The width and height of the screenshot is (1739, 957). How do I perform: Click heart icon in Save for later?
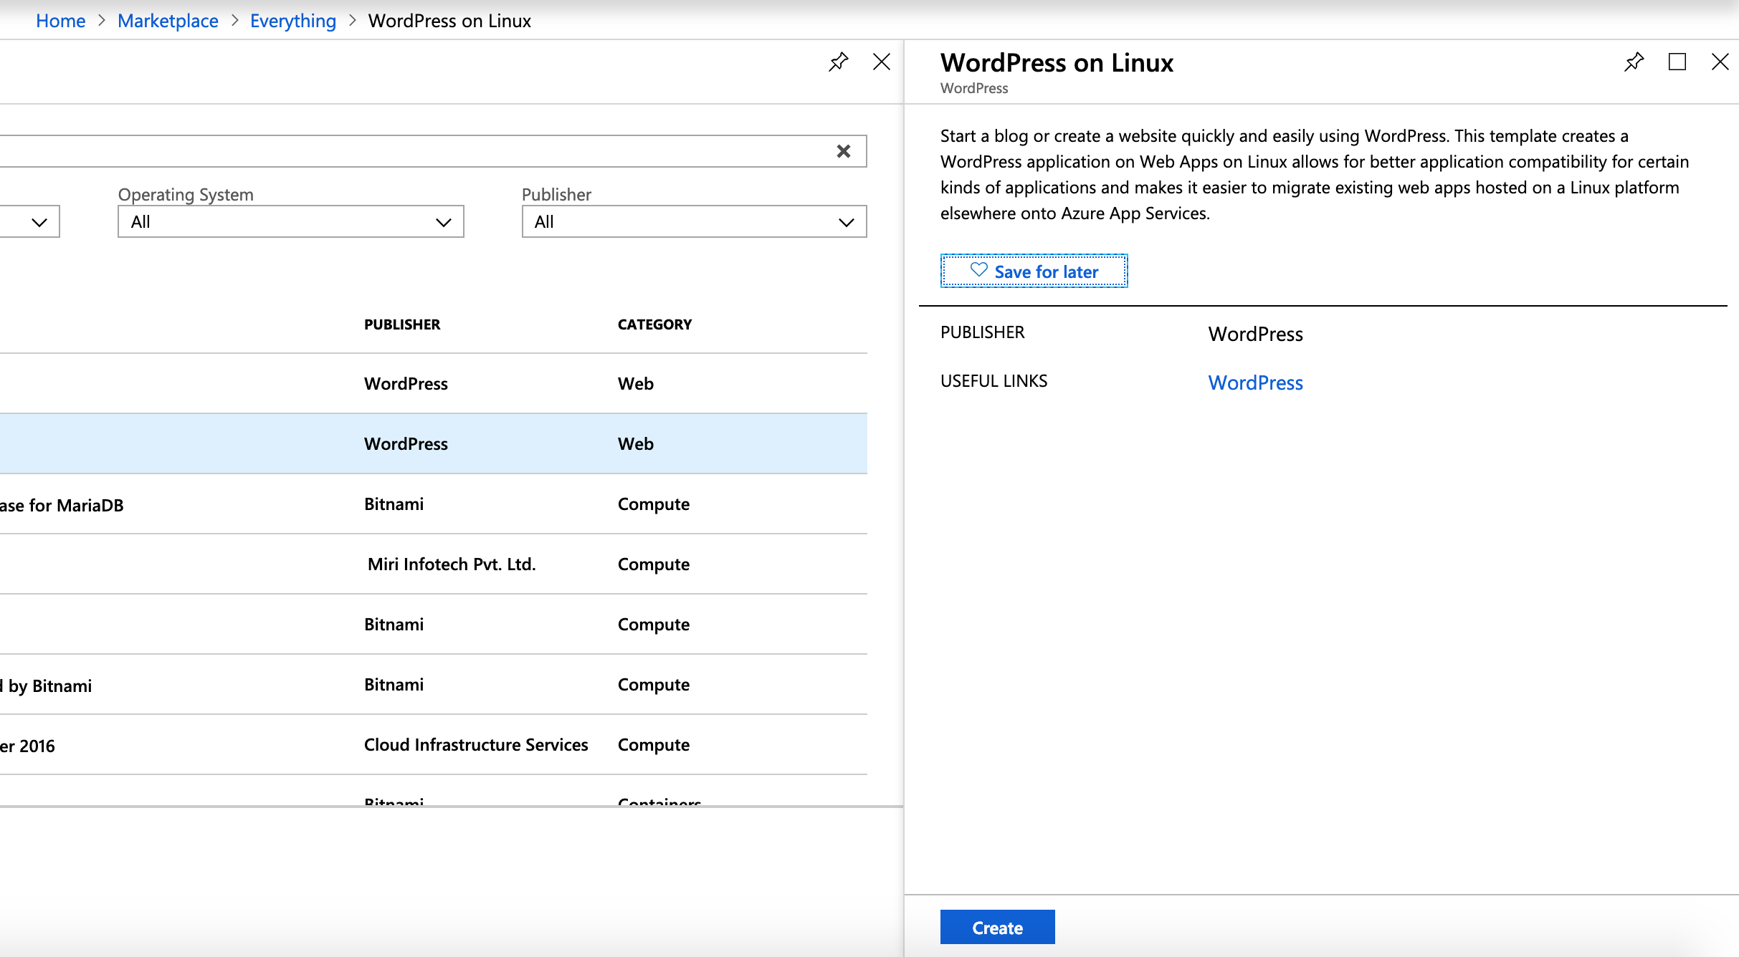point(978,270)
